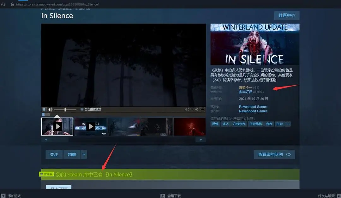Screen dimensions: 341x198
Task: Click the 忽略 ignore button
Action: point(72,154)
